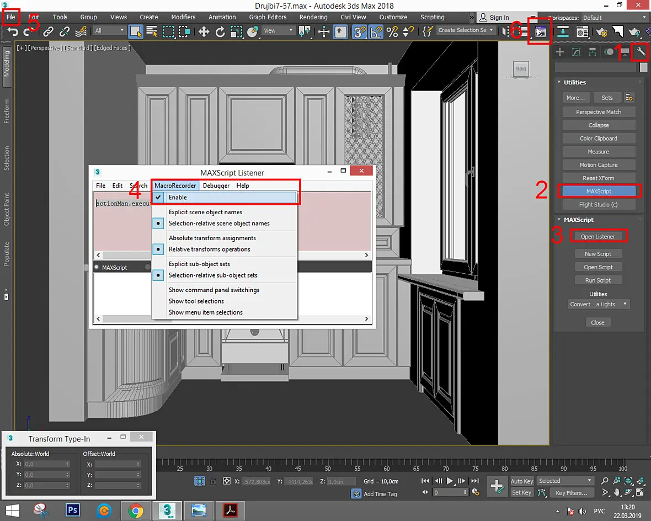651x521 pixels.
Task: Open Chrome from the taskbar
Action: point(135,510)
